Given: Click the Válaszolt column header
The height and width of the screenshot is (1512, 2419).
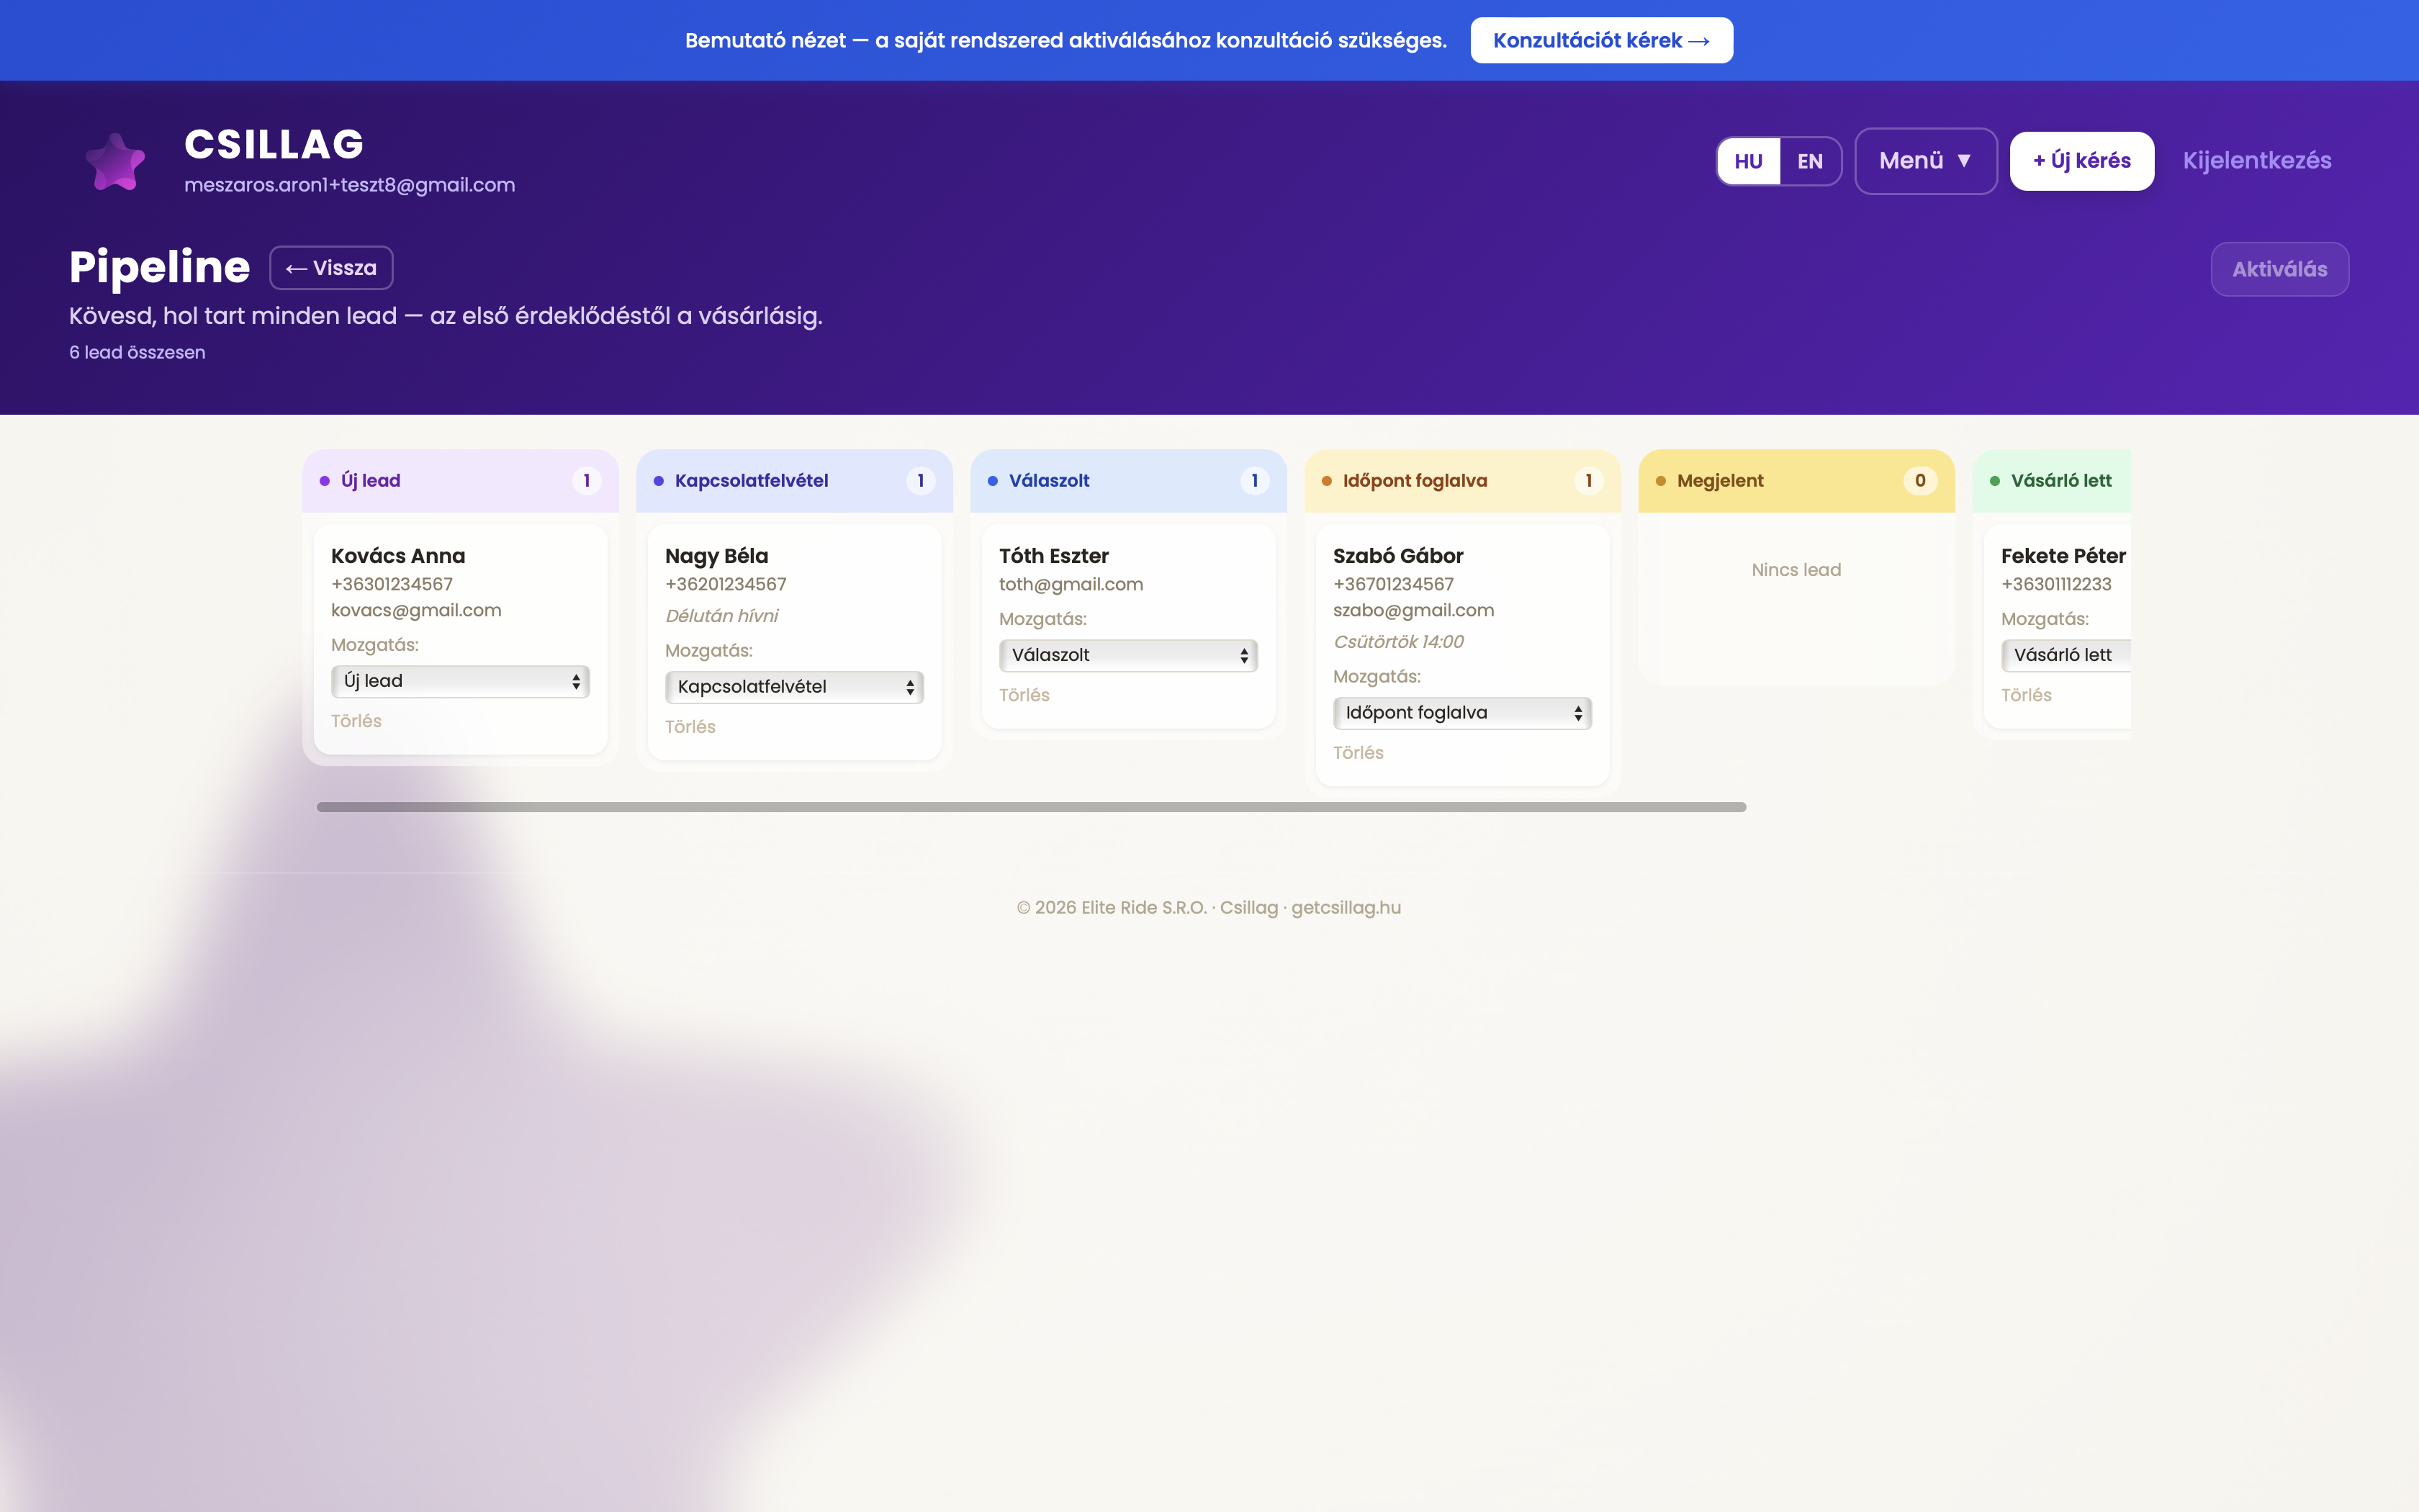Looking at the screenshot, I should point(1129,481).
